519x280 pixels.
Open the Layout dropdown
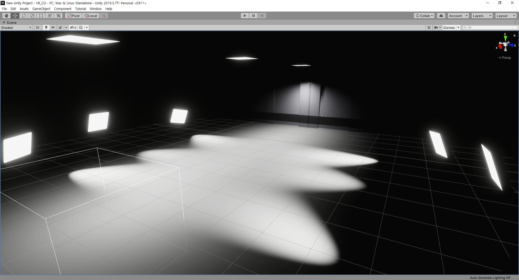coord(506,16)
